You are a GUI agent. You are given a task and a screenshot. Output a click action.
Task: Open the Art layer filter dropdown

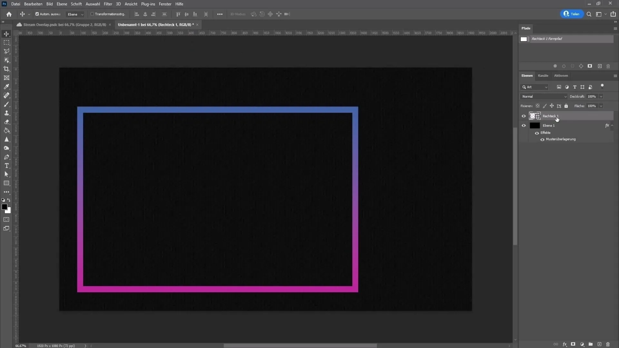point(535,87)
